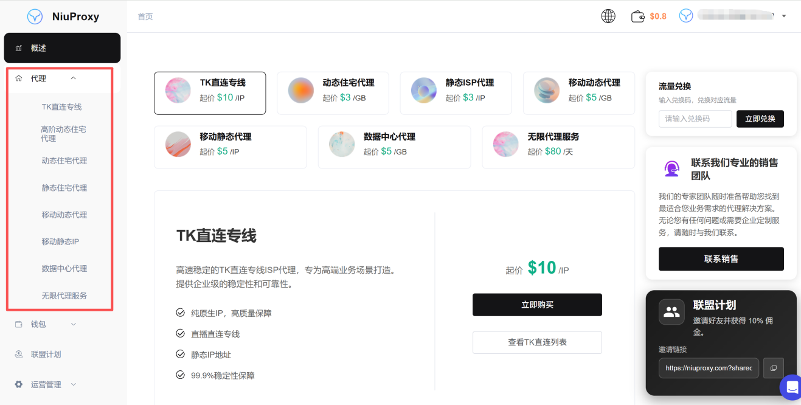Click the check icon beside 直播直连专线
The image size is (801, 405).
click(x=180, y=333)
